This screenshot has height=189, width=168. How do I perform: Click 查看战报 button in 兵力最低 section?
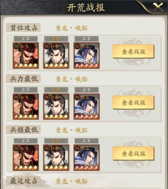(x=133, y=103)
